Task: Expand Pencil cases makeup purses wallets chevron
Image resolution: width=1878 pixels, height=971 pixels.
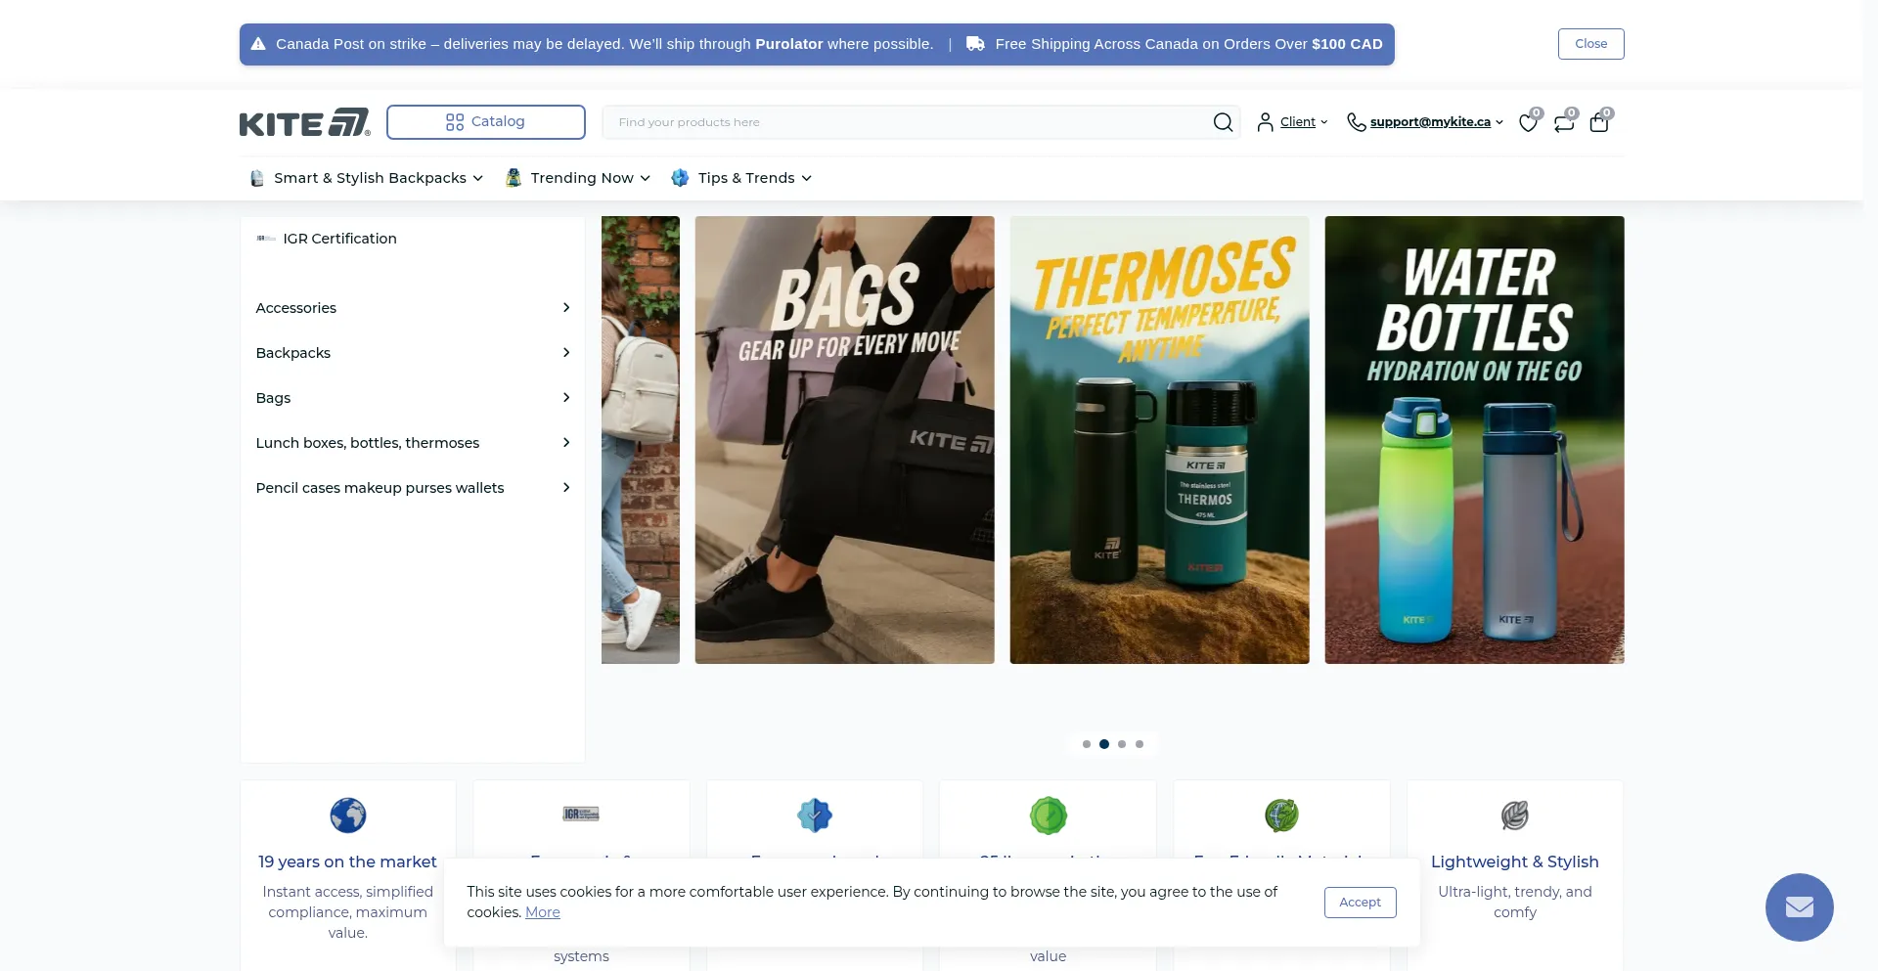Action: (x=566, y=488)
